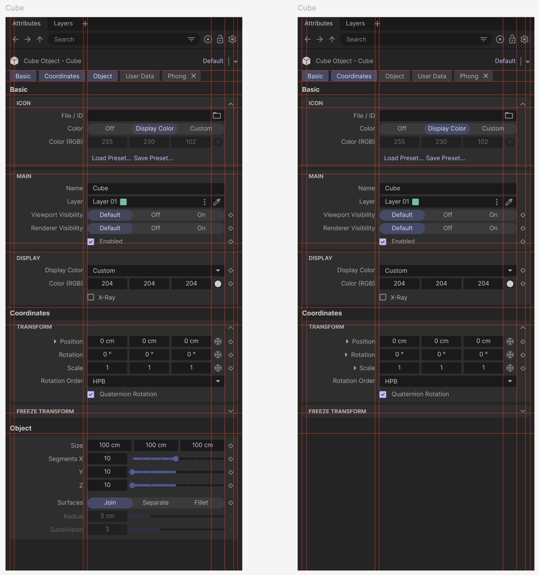Click Name field in left panel
This screenshot has width=539, height=575.
tap(156, 188)
